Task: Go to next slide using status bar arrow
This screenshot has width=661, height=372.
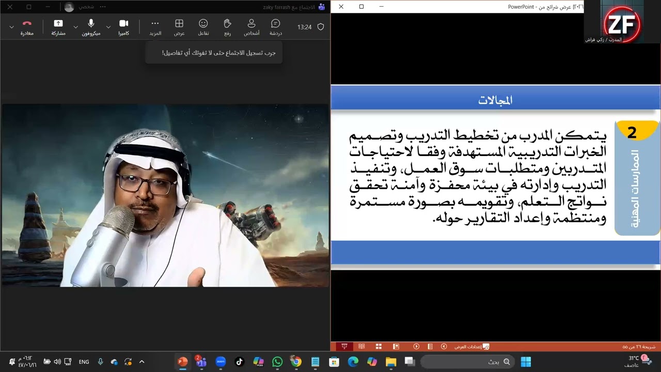Action: click(x=416, y=347)
